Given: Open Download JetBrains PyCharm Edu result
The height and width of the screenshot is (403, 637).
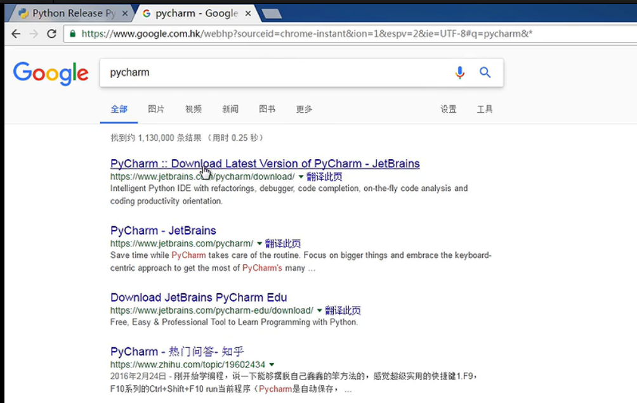Looking at the screenshot, I should click(x=199, y=297).
